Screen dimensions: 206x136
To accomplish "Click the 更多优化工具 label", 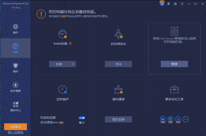I will click(174, 99).
